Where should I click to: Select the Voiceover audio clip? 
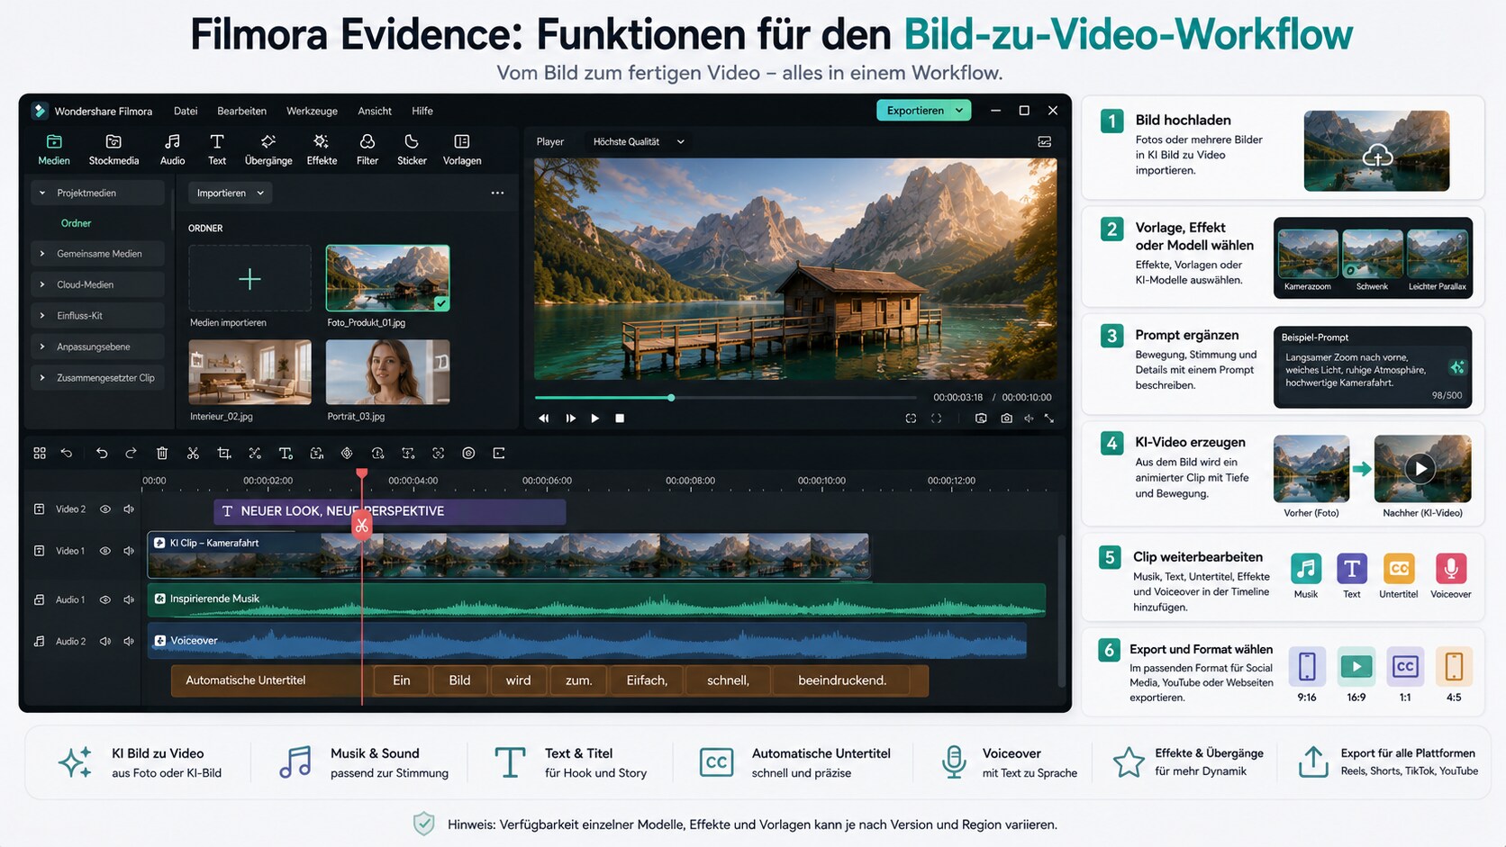coord(587,641)
